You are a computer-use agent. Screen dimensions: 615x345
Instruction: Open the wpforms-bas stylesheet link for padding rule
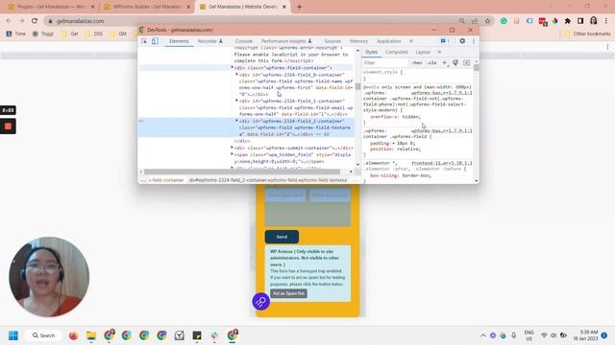click(442, 130)
